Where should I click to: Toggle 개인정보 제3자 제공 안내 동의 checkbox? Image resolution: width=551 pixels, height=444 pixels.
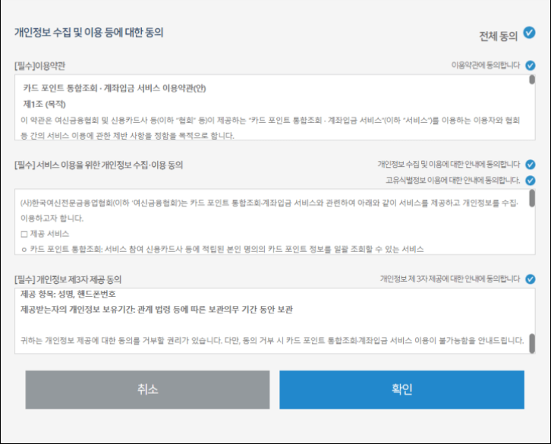pos(531,279)
